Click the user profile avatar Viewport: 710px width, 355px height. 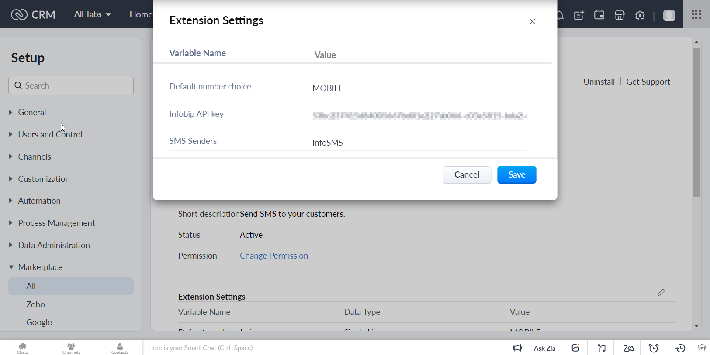tap(669, 15)
